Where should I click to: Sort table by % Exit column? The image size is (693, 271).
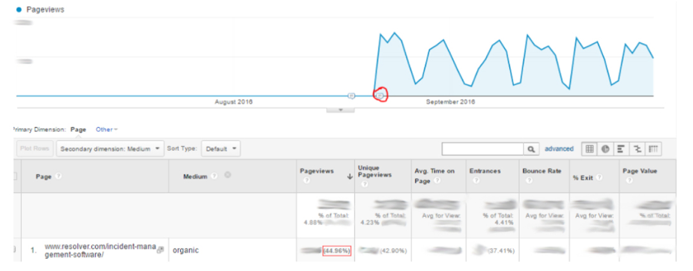coord(583,177)
